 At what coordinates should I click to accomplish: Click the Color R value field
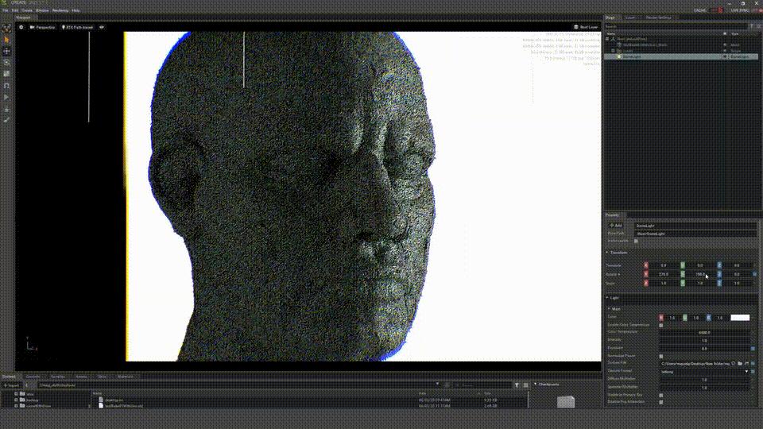pyautogui.click(x=672, y=318)
